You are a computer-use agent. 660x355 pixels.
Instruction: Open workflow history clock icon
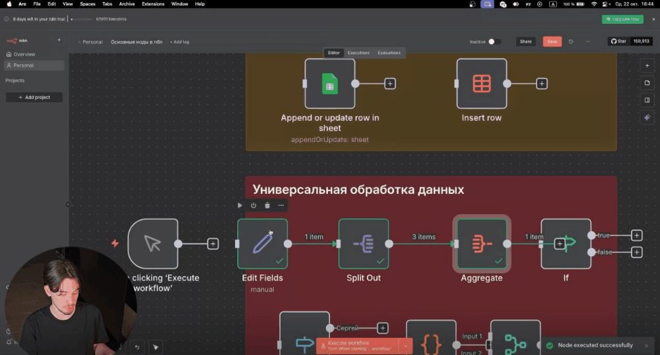coord(571,42)
